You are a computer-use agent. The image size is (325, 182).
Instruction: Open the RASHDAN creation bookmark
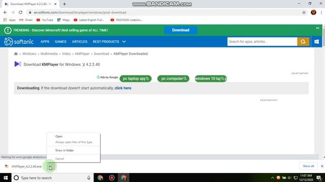[126, 20]
